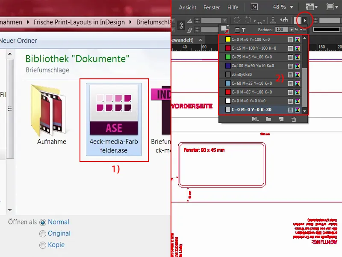The image size is (342, 257).
Task: Create a new swatch icon
Action: pyautogui.click(x=281, y=119)
